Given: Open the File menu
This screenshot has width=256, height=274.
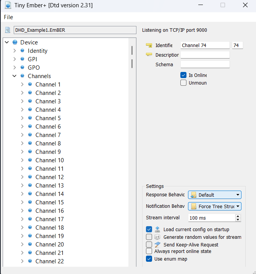Looking at the screenshot, I should click(x=8, y=17).
